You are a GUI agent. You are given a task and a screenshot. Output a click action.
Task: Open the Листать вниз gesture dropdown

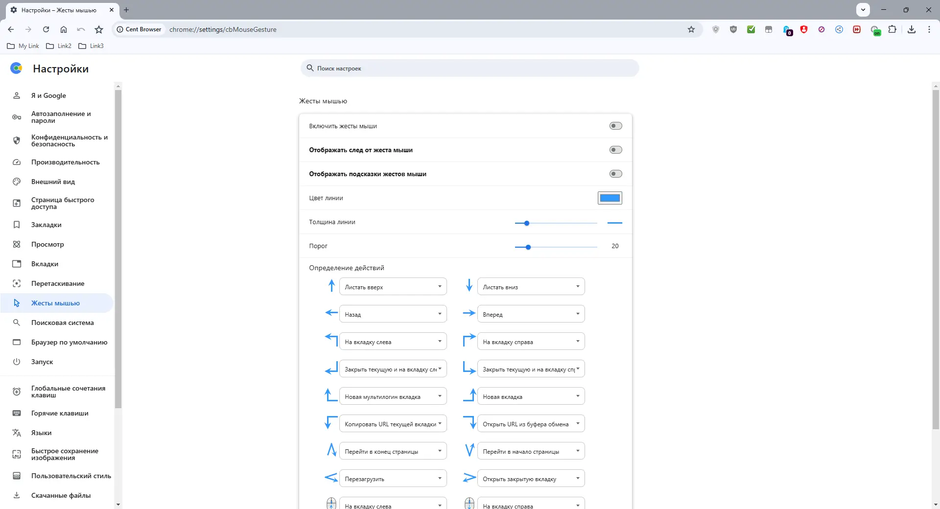pyautogui.click(x=531, y=287)
